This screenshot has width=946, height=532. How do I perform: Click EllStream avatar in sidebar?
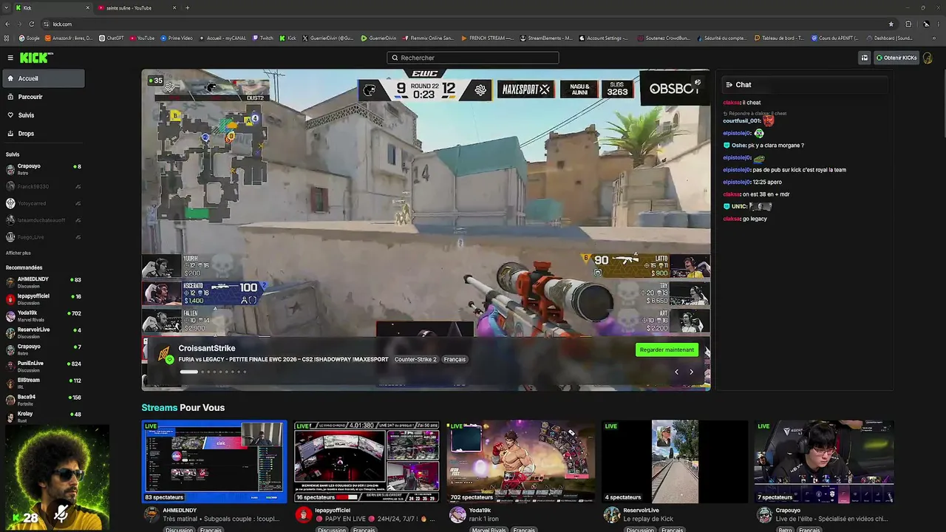click(10, 383)
